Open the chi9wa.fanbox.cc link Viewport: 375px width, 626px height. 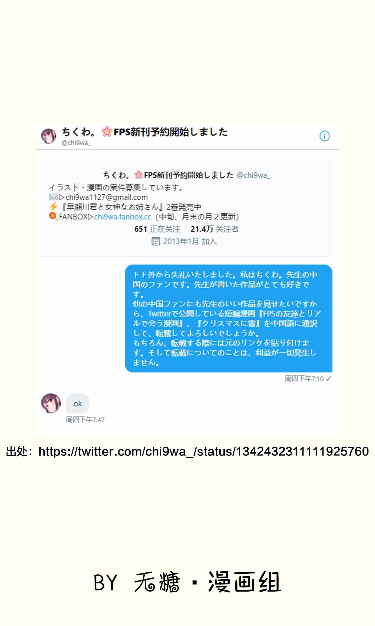pos(122,217)
